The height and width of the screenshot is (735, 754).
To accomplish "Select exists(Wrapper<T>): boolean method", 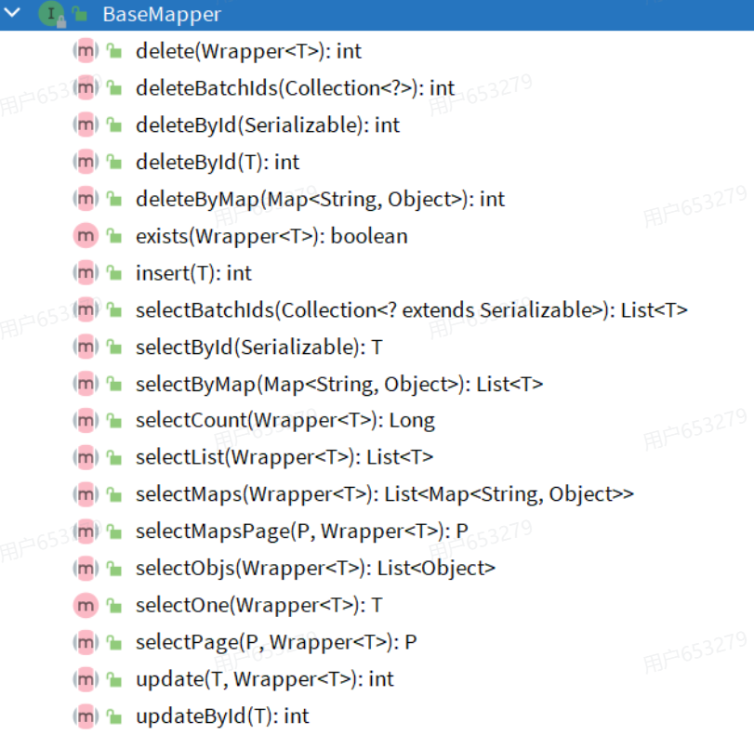I will point(271,236).
